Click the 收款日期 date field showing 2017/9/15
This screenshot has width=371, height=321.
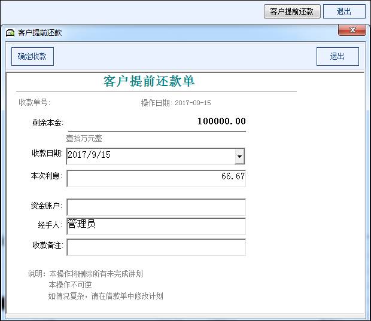click(150, 155)
